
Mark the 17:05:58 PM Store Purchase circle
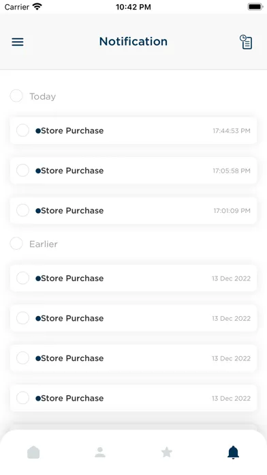22,171
